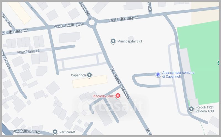Click the VerticalArt map pin icon
The height and width of the screenshot is (137, 221).
(x=55, y=132)
